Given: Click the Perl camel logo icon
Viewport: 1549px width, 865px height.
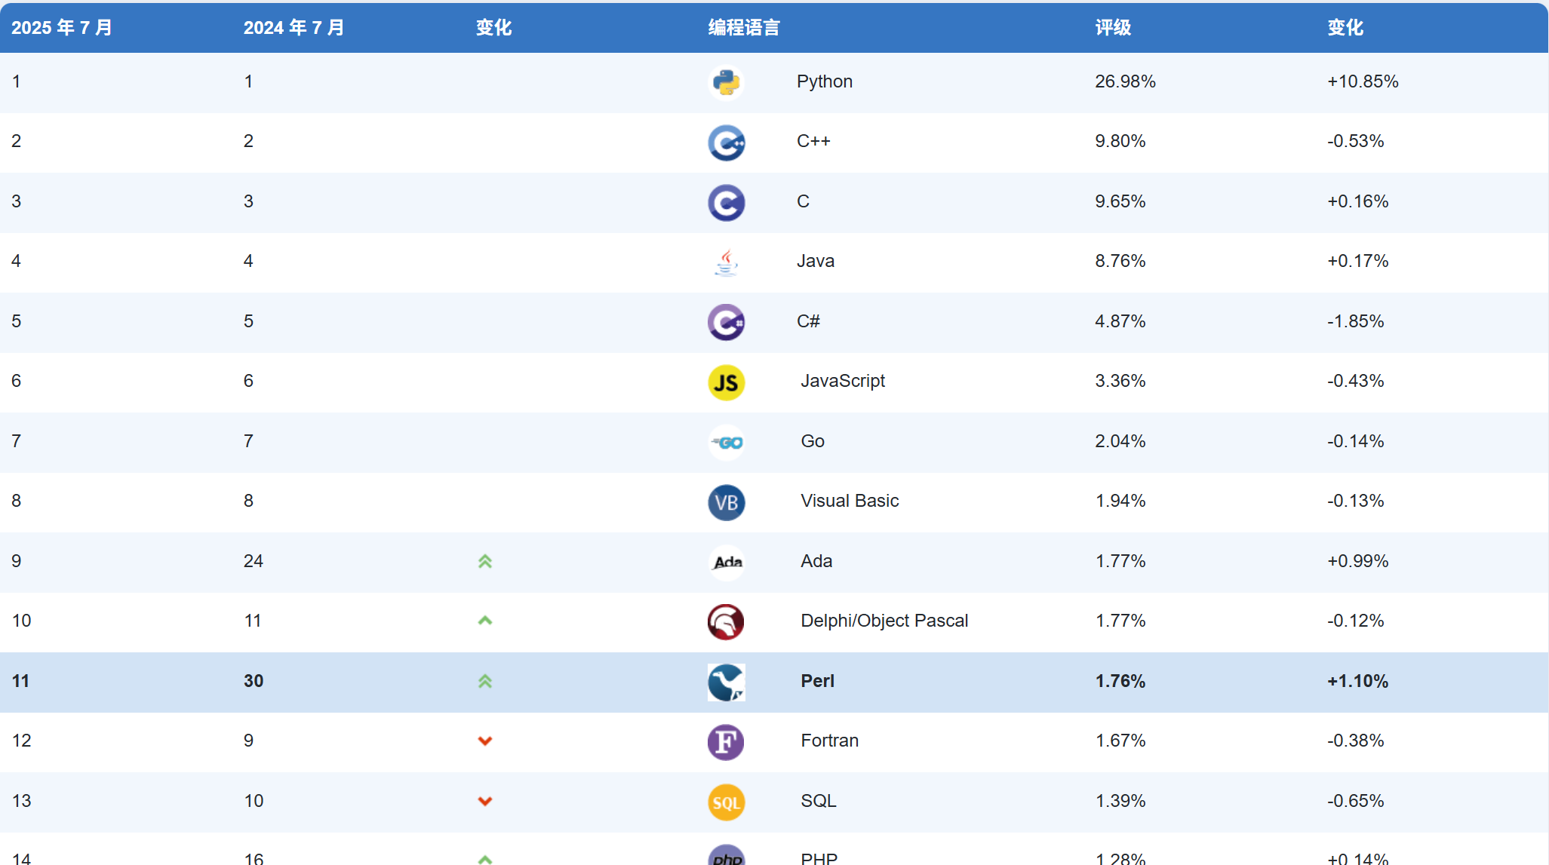Looking at the screenshot, I should coord(726,682).
